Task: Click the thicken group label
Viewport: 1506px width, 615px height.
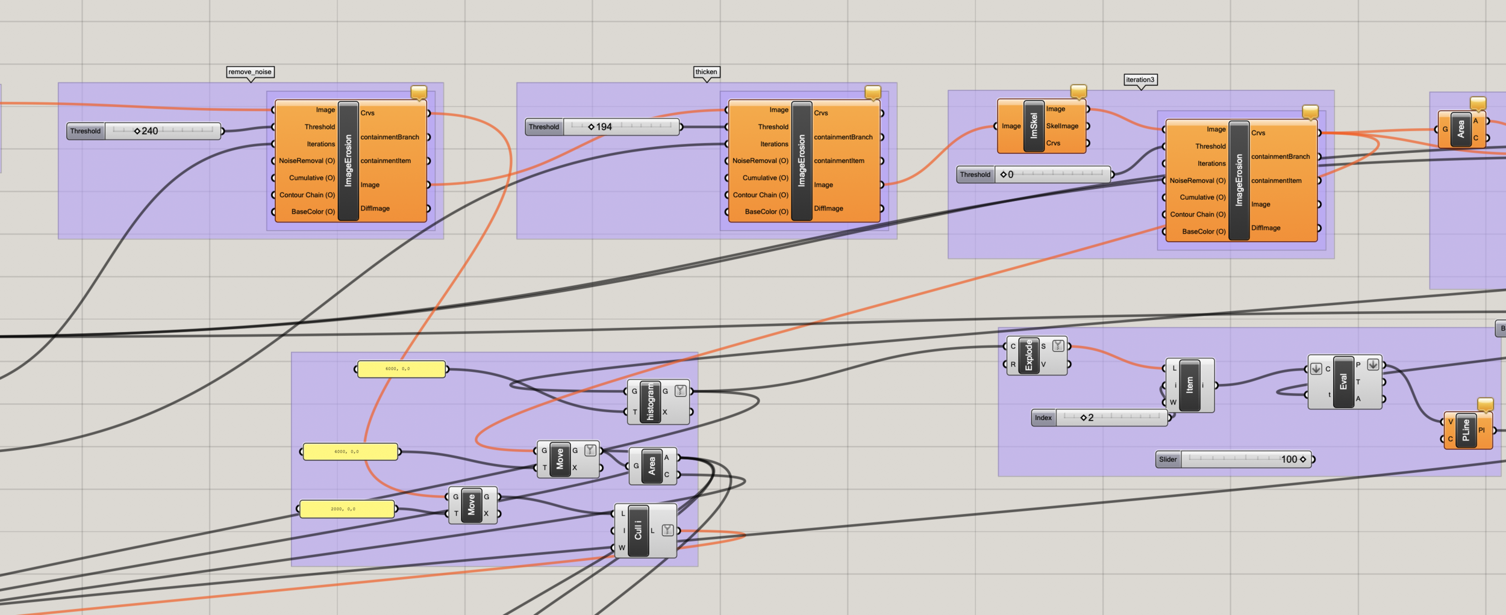Action: click(x=707, y=72)
